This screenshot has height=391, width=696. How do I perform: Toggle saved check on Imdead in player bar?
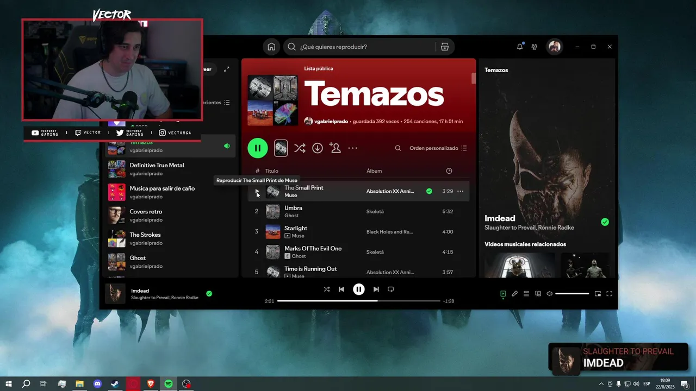coord(209,294)
